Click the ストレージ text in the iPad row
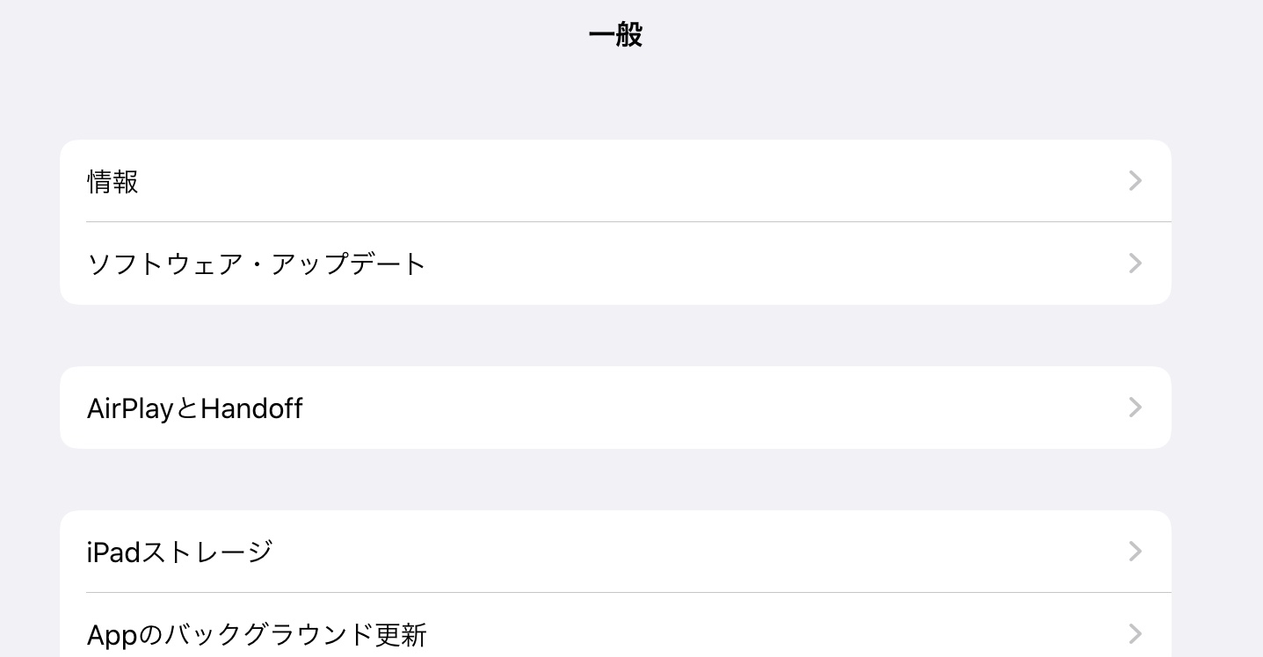The height and width of the screenshot is (657, 1263). coord(207,552)
